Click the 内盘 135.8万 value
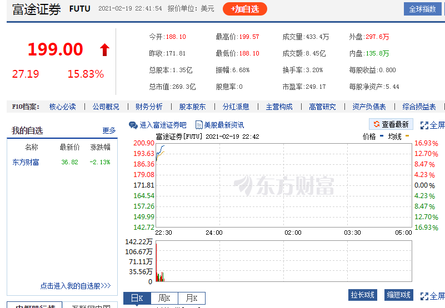This screenshot has width=445, height=308. pyautogui.click(x=377, y=54)
